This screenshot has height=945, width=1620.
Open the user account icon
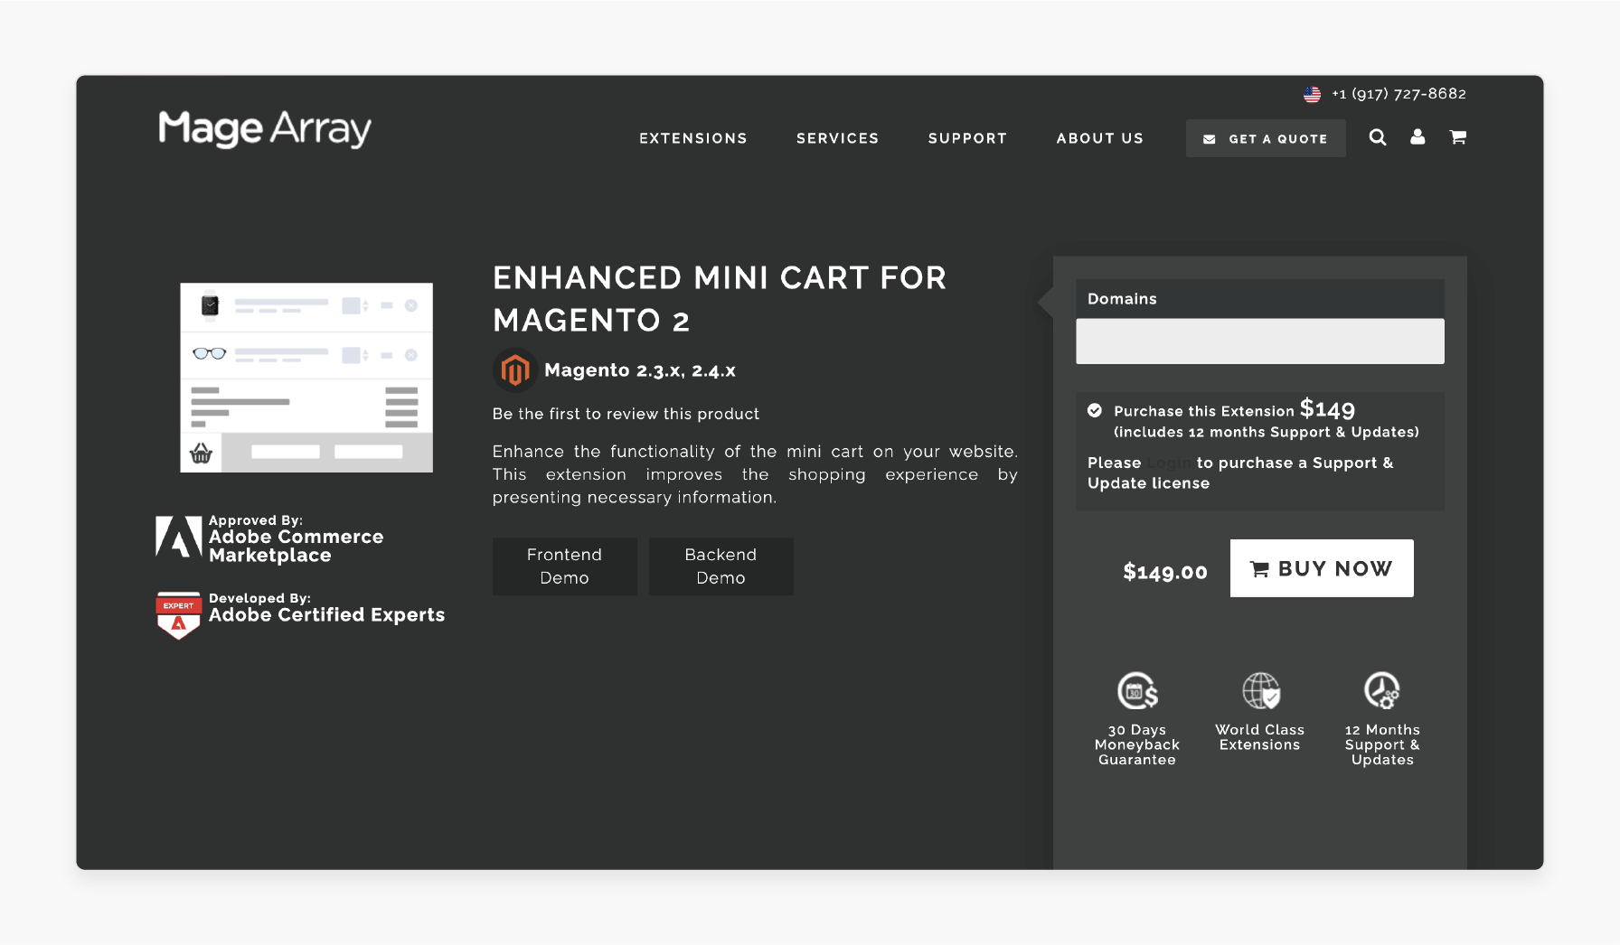point(1417,136)
